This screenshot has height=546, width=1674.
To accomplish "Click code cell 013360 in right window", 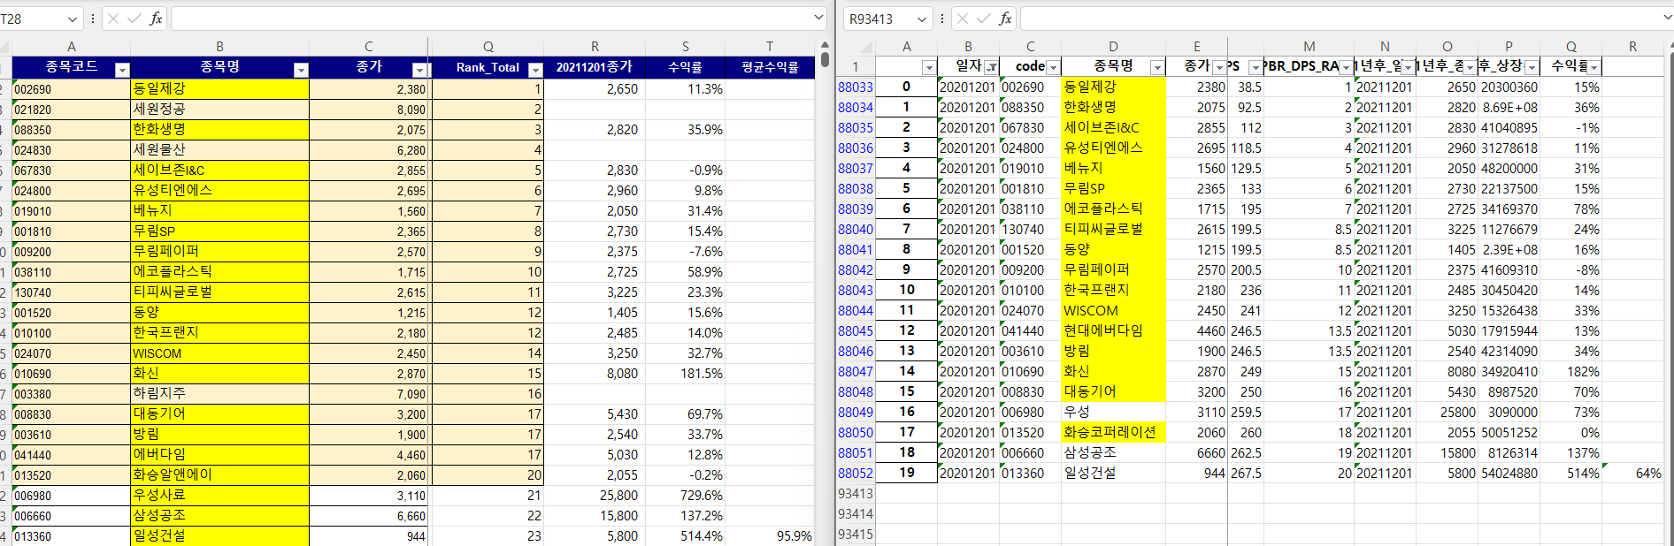I will [x=1030, y=473].
